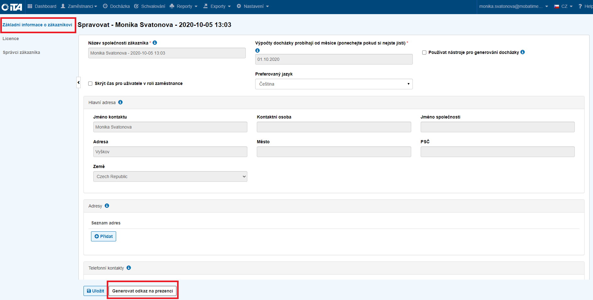Collapse the left sidebar with arrow handle
Screen dimensions: 593x300
coord(78,82)
